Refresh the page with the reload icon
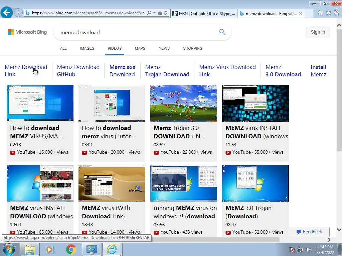This screenshot has height=256, width=342. coord(166,13)
